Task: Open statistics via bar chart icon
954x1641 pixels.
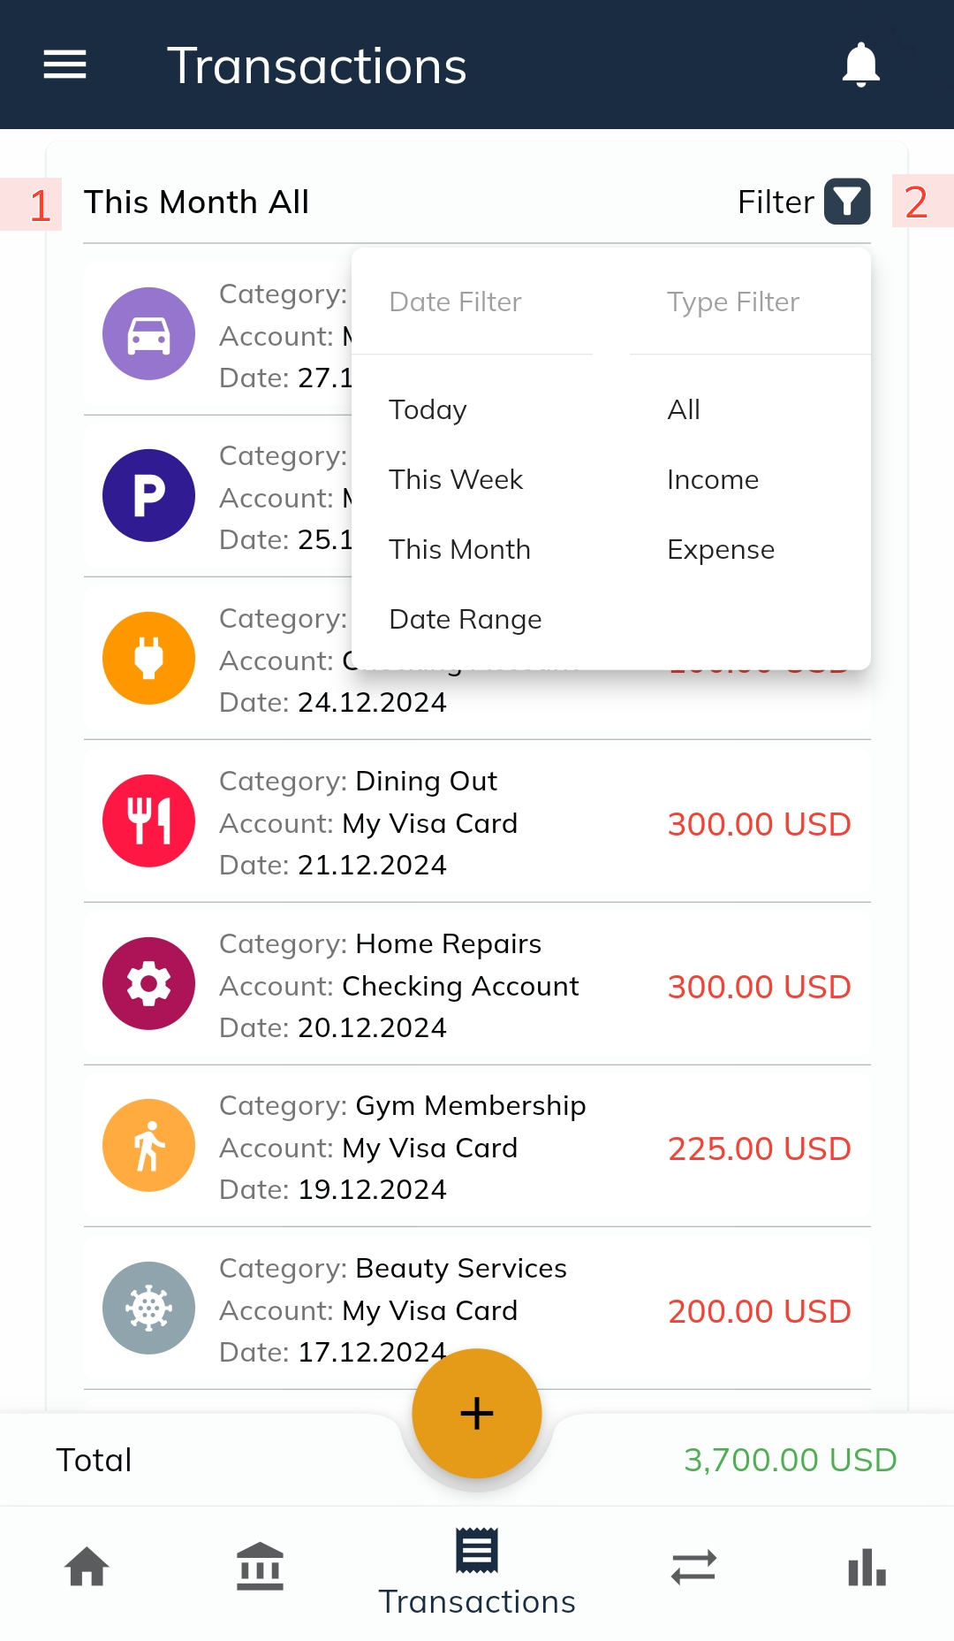Action: (867, 1568)
